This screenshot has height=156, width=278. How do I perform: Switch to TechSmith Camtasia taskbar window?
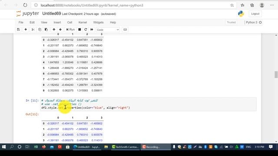coord(125,147)
